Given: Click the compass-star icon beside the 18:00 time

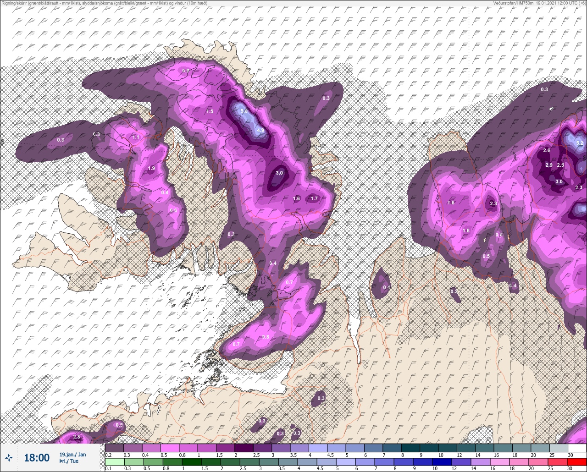Looking at the screenshot, I should coord(9,457).
